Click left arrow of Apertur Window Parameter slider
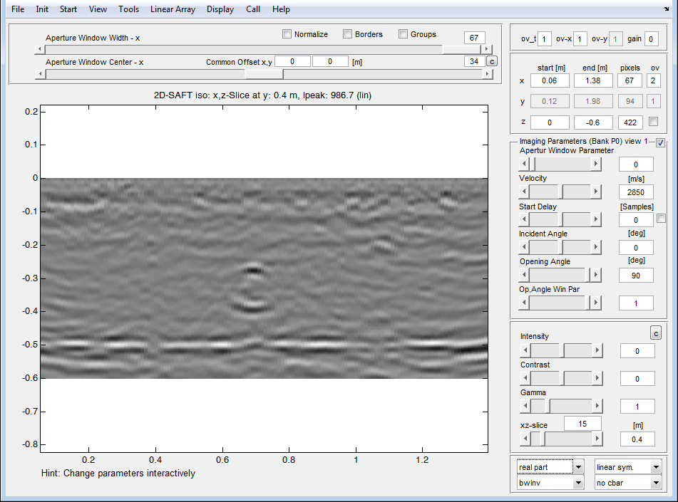The width and height of the screenshot is (678, 502). [x=524, y=164]
